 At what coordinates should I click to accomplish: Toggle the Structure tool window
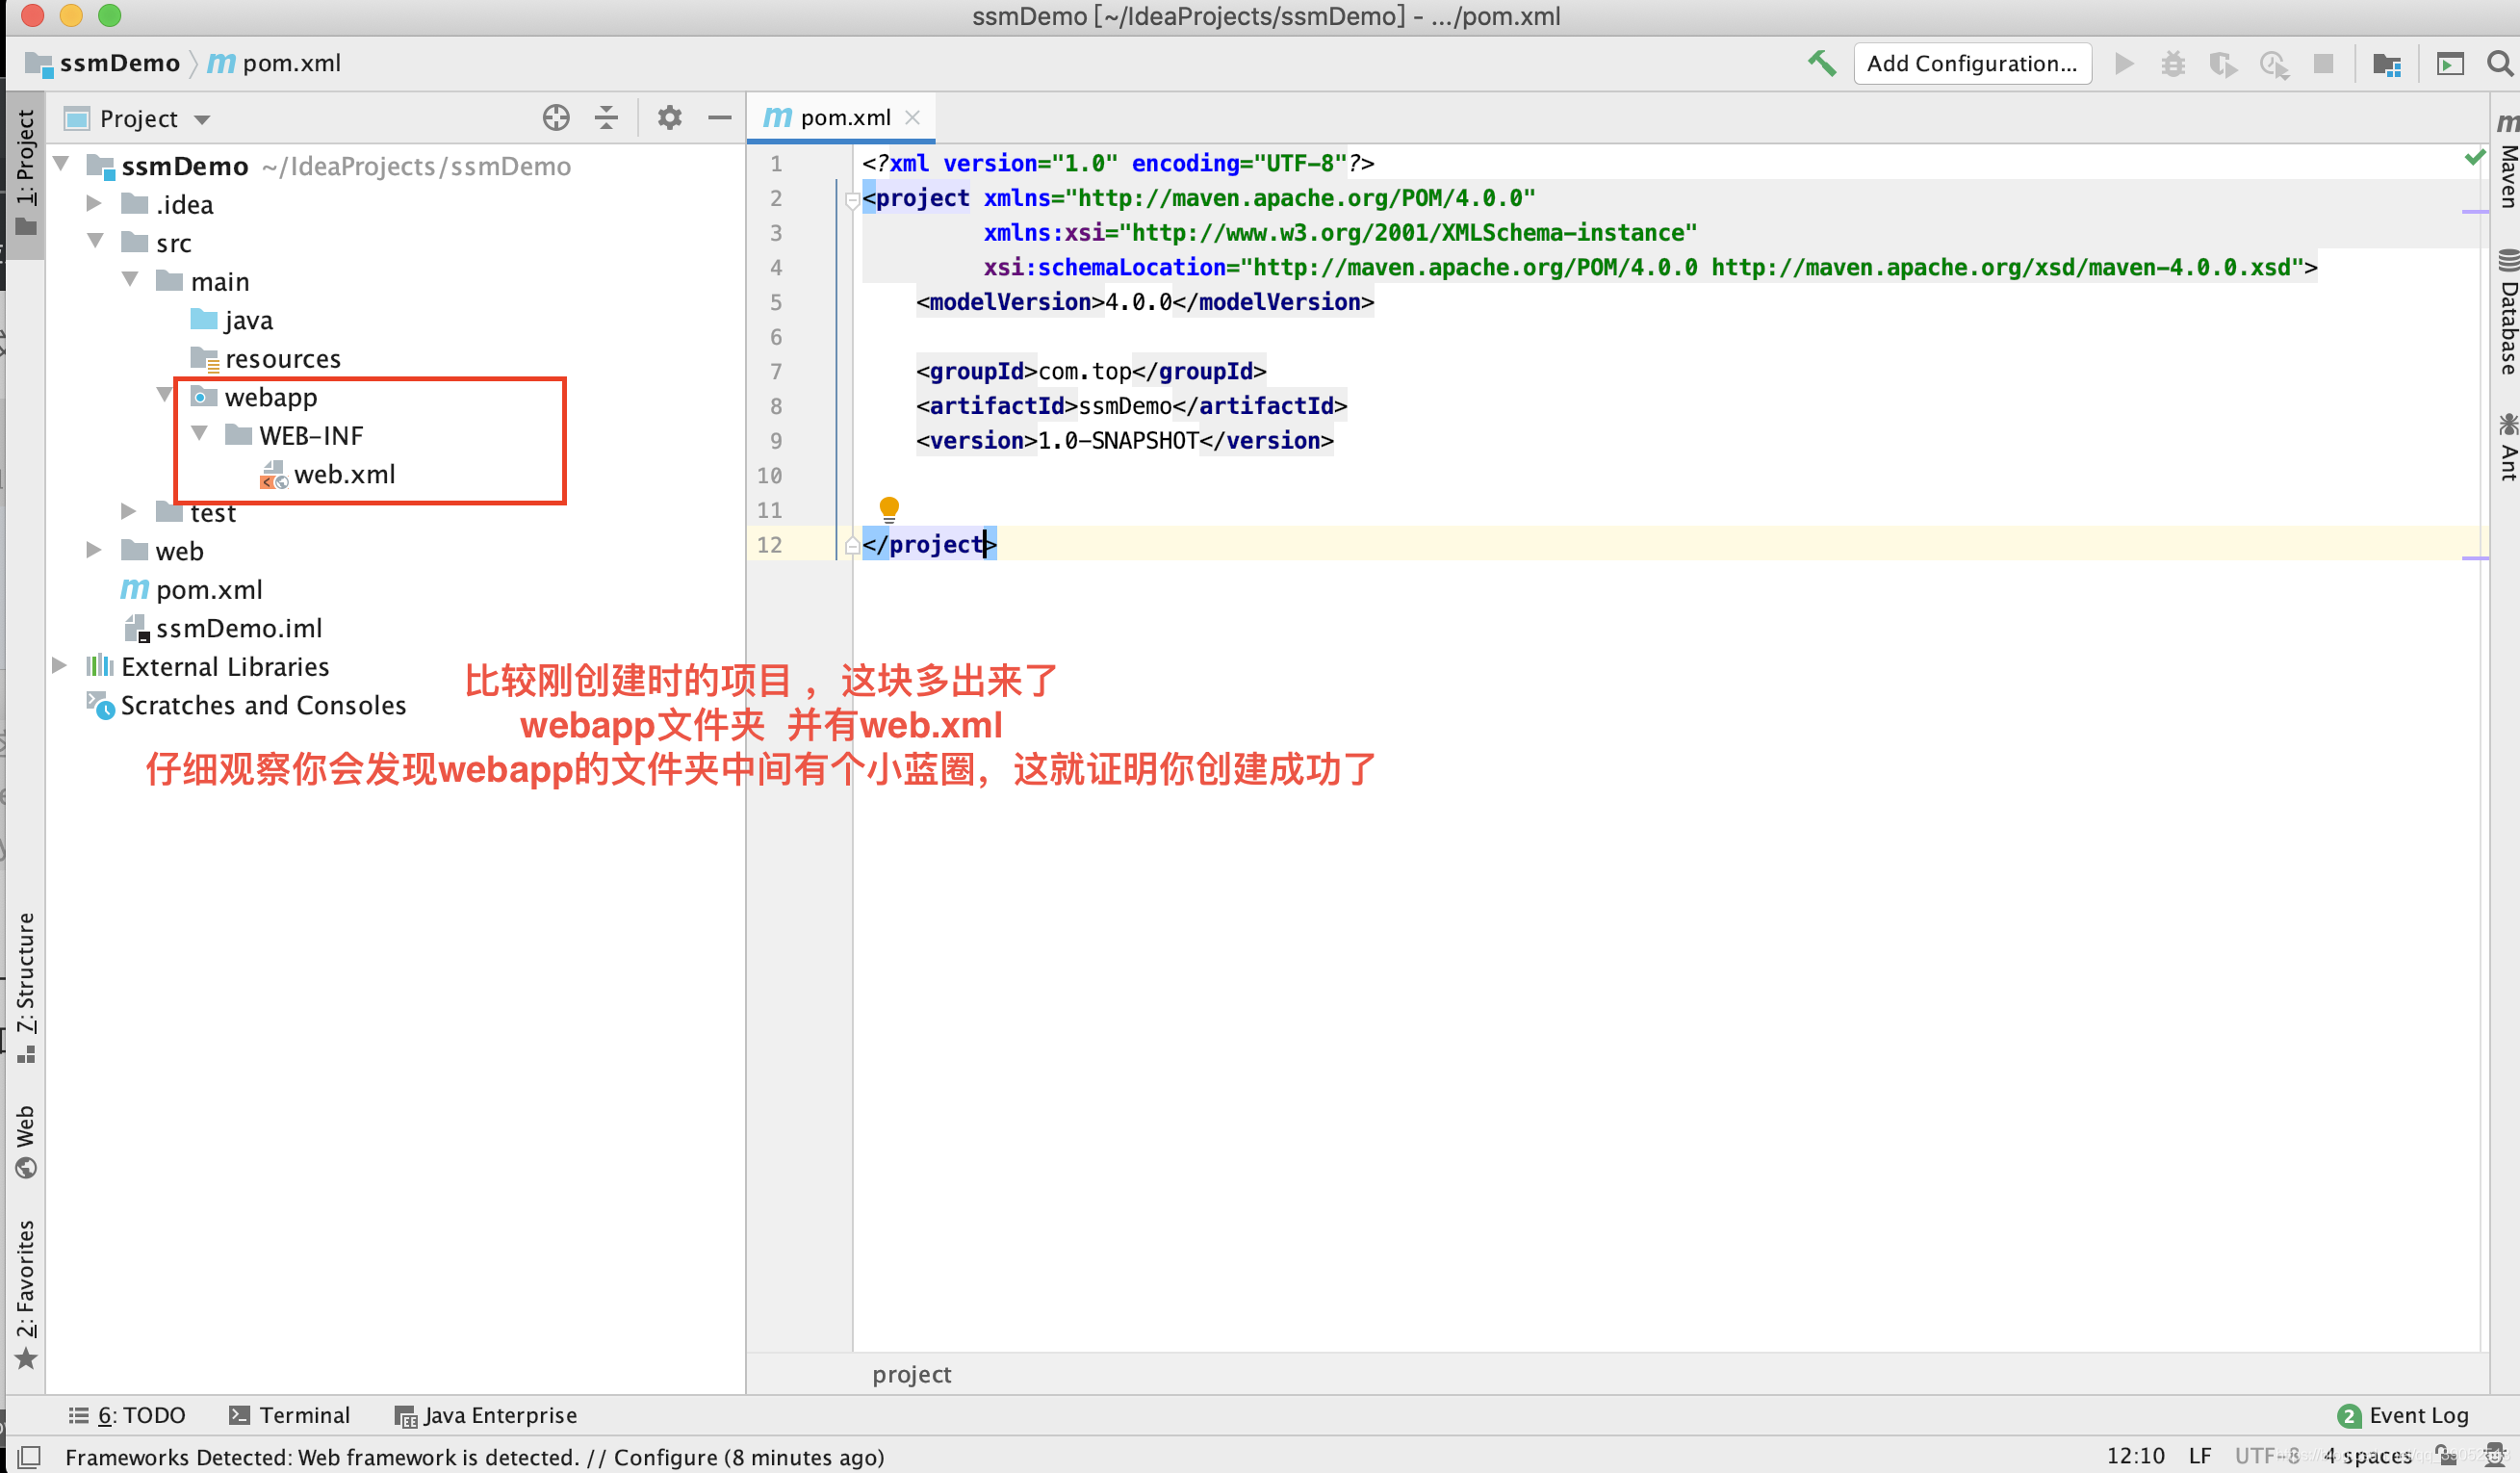[25, 985]
